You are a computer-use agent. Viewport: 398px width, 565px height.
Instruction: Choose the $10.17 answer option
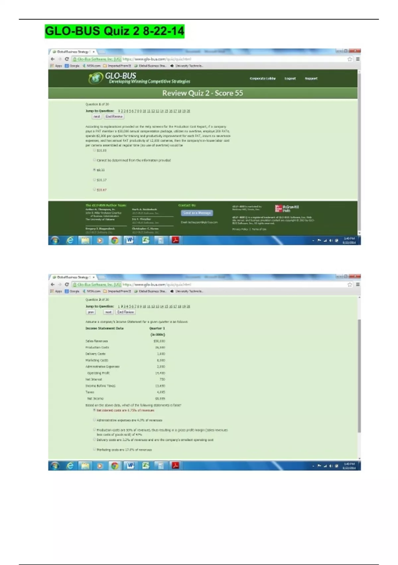[95, 180]
